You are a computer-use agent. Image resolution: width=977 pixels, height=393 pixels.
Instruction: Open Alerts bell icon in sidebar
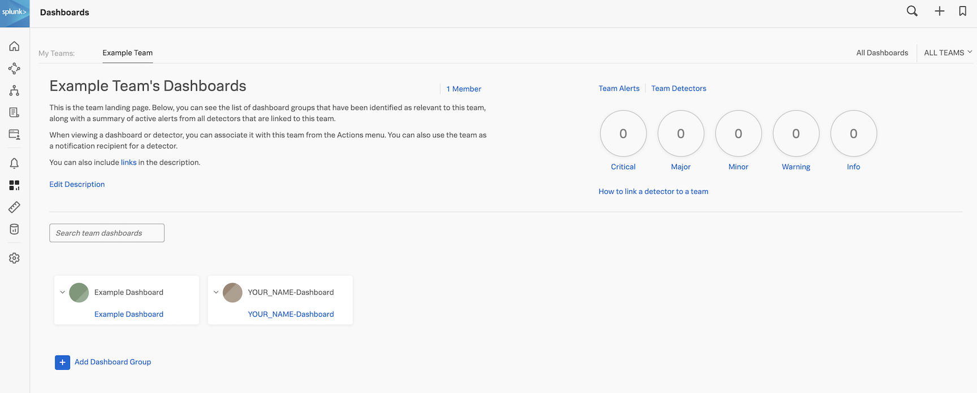[14, 163]
